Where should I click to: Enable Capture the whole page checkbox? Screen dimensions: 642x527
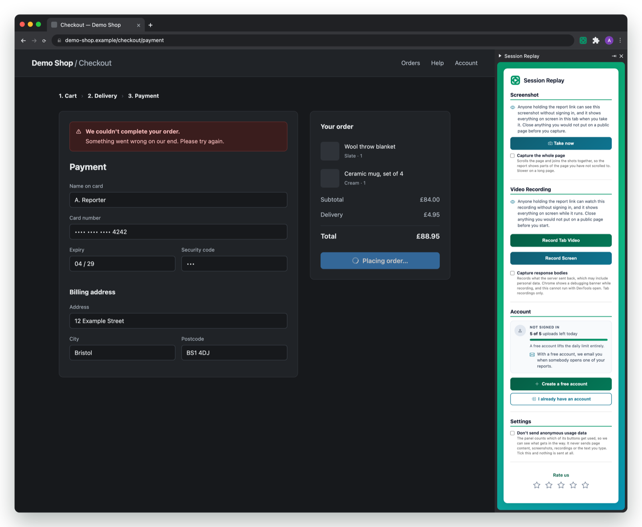512,156
